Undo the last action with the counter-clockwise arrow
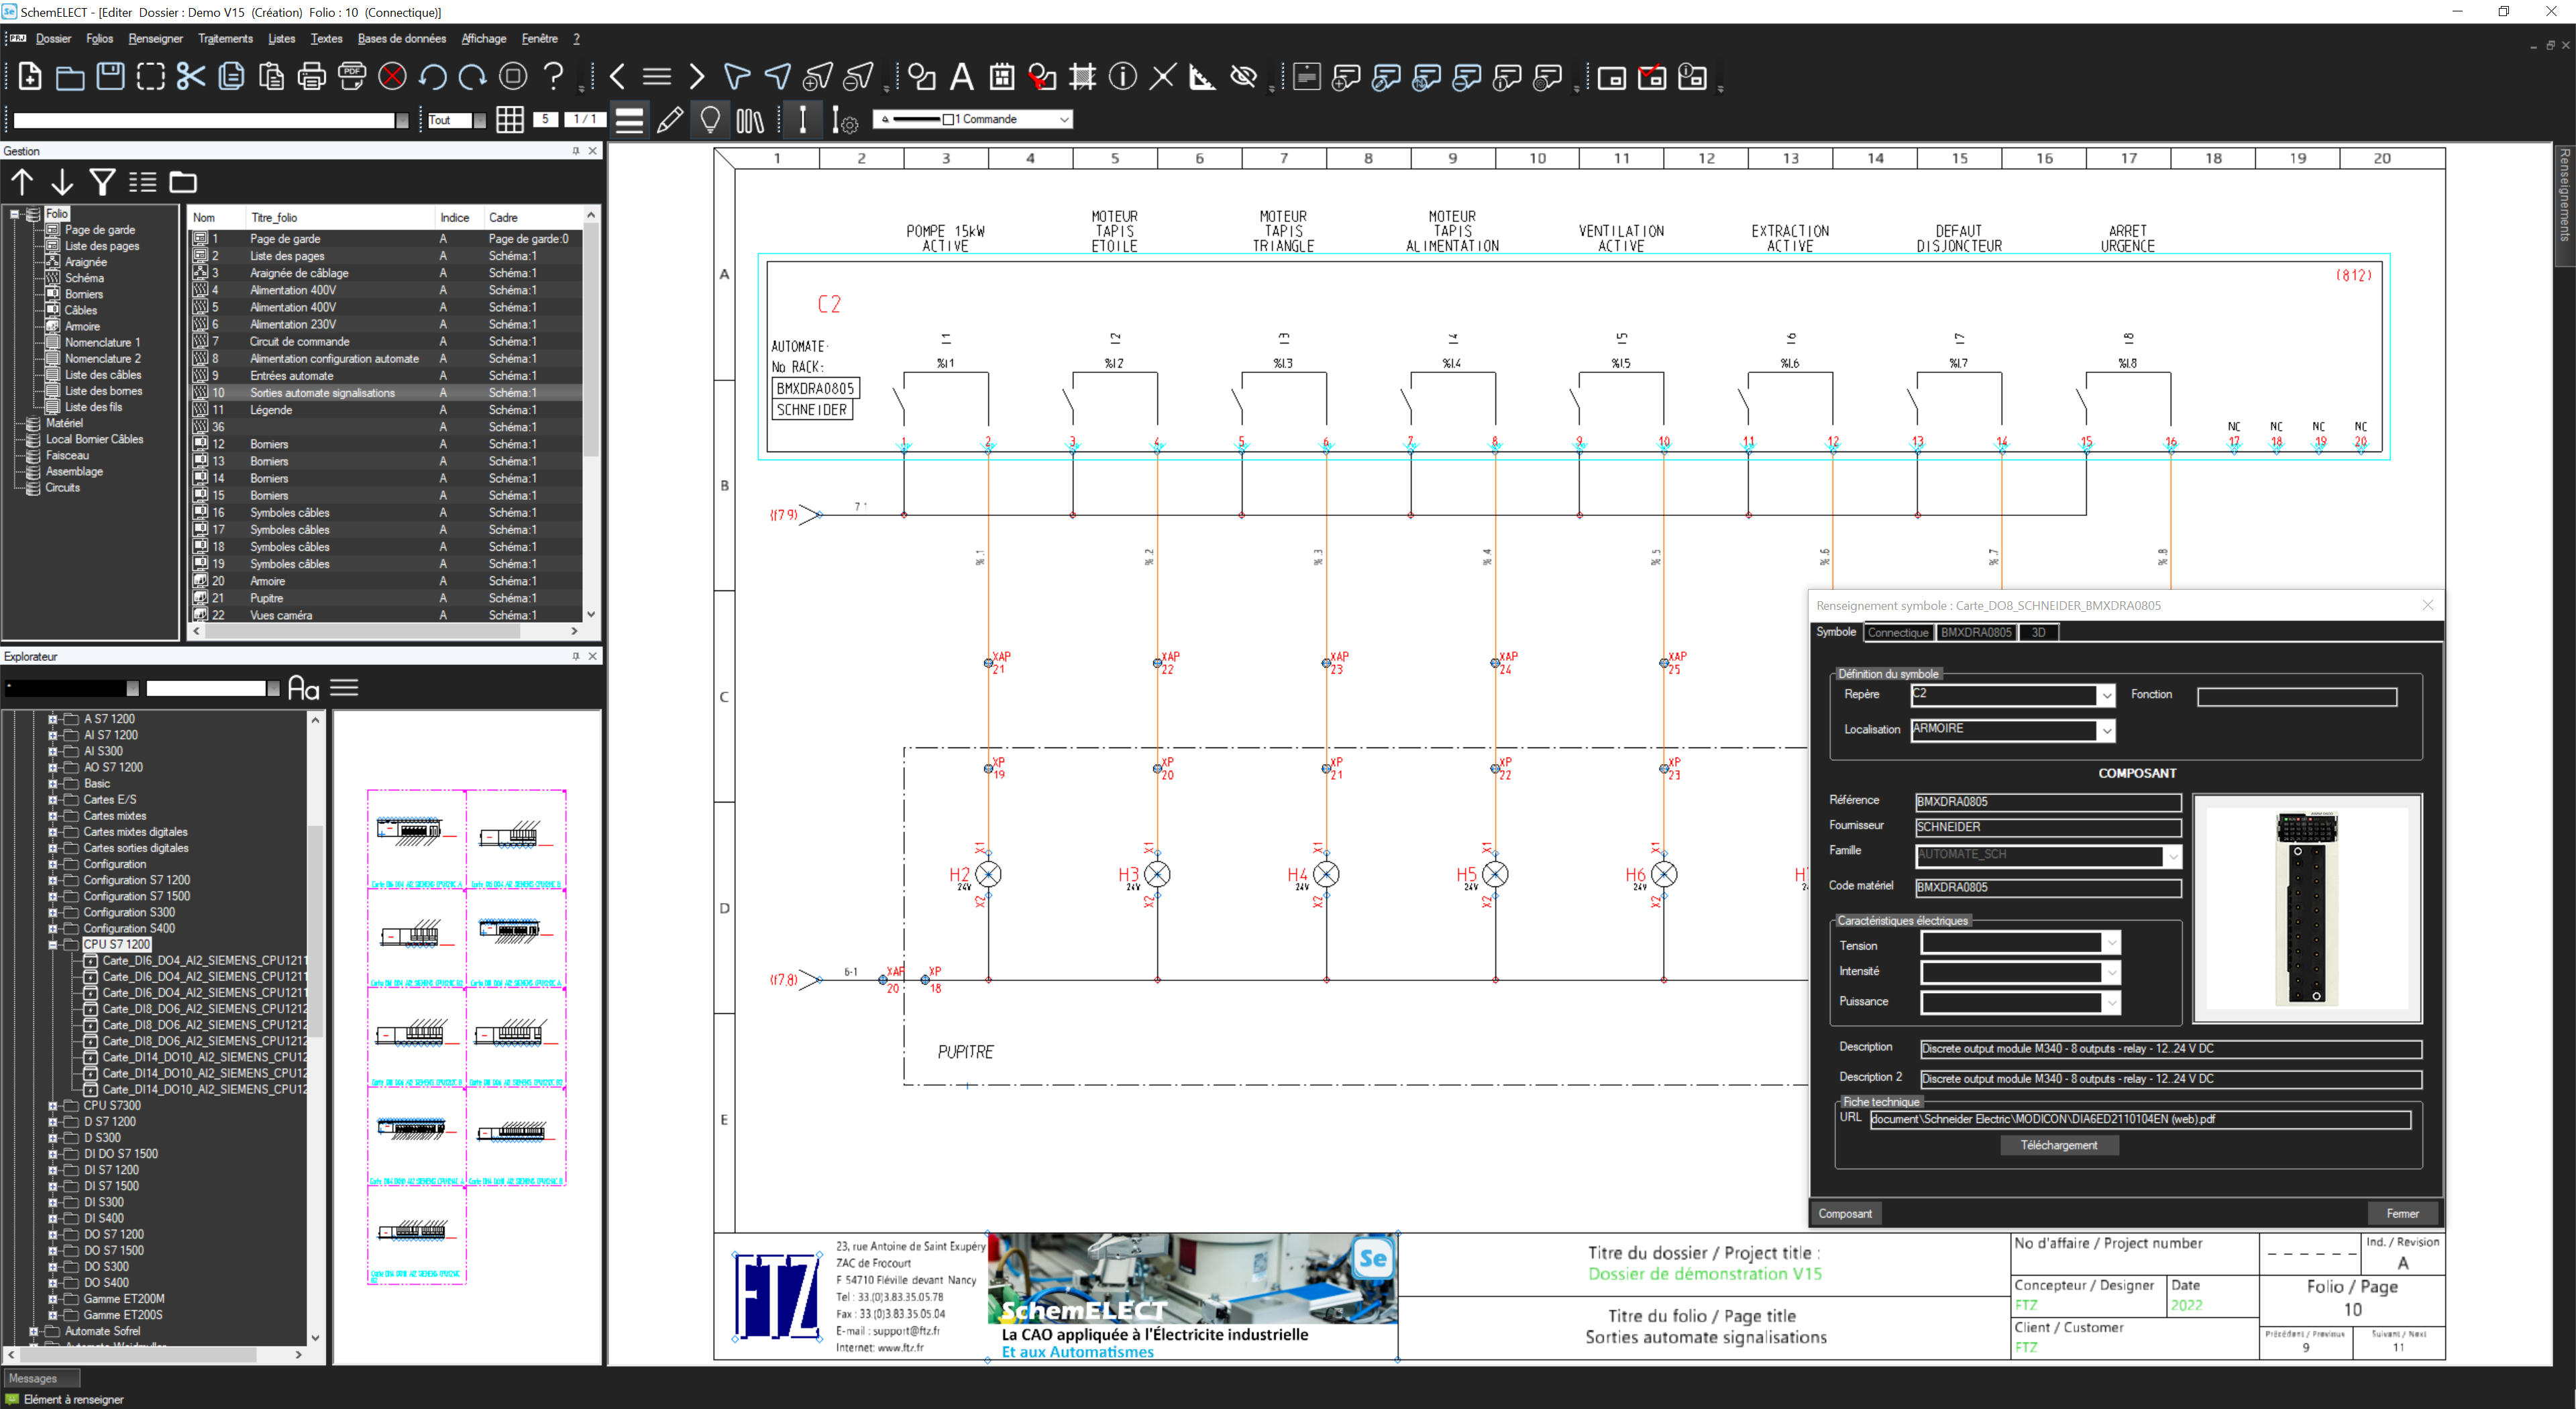Viewport: 2576px width, 1409px height. [x=433, y=76]
